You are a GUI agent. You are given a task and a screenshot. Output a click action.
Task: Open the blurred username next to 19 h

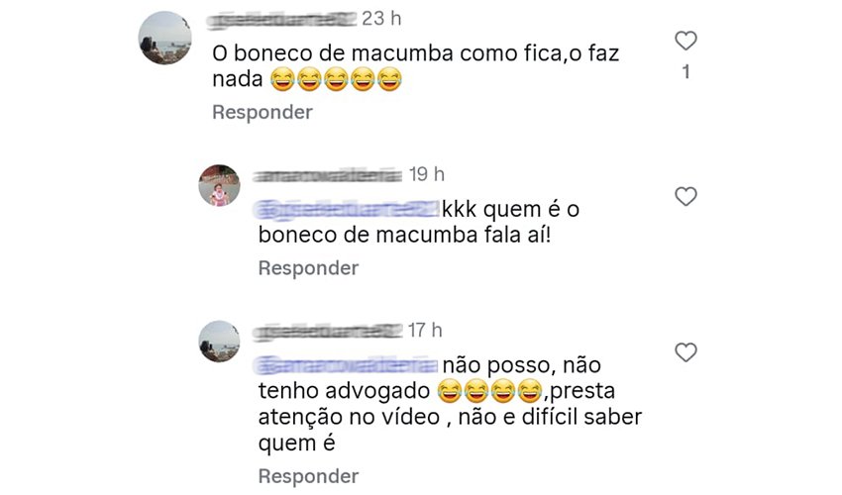click(x=327, y=175)
